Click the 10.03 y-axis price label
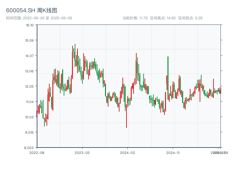 coord(30,117)
